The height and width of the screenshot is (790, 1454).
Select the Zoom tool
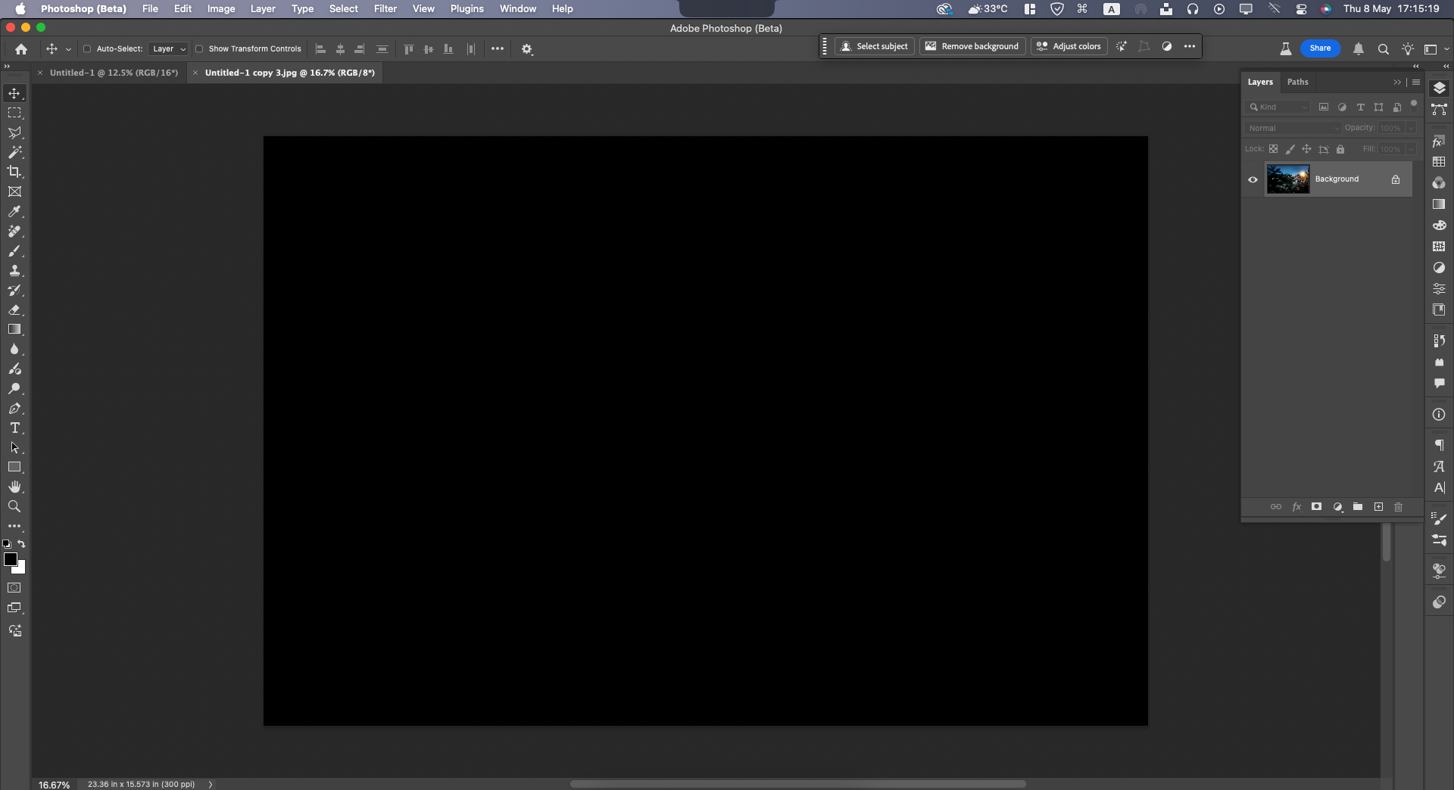tap(14, 507)
